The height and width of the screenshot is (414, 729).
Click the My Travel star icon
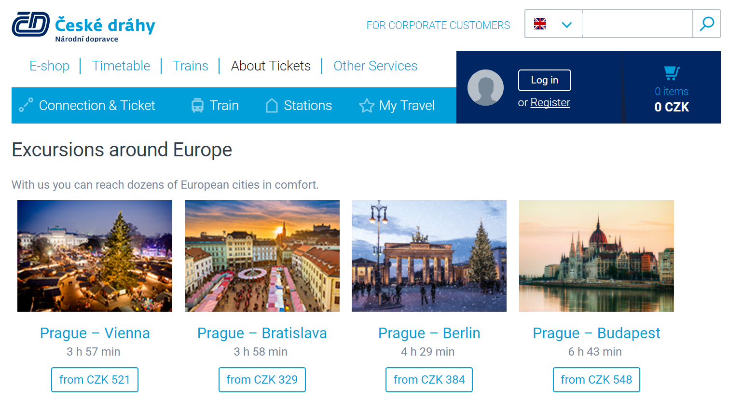click(x=367, y=105)
